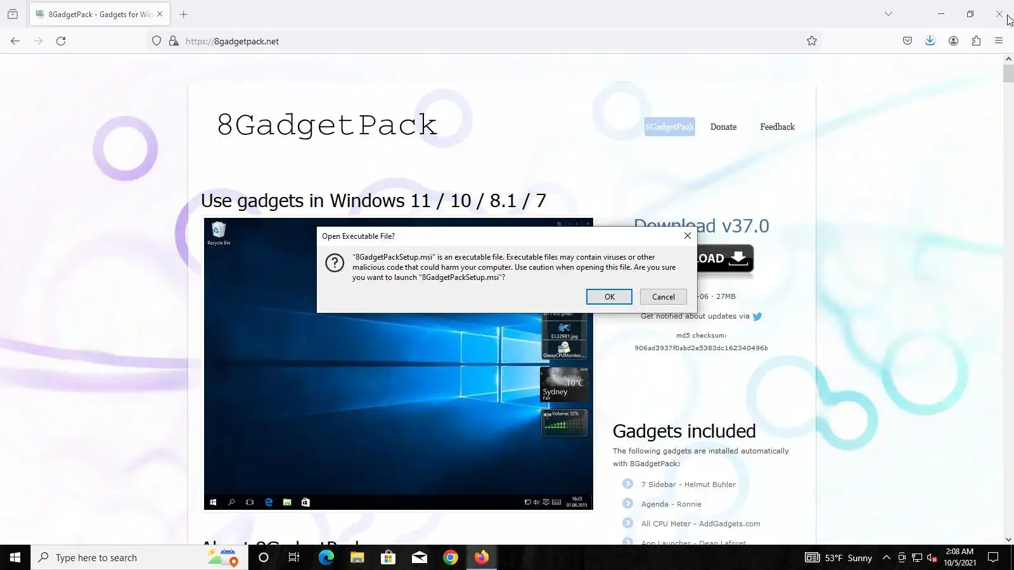Screen dimensions: 1014x570
Task: View site security padlock information
Action: click(x=174, y=41)
